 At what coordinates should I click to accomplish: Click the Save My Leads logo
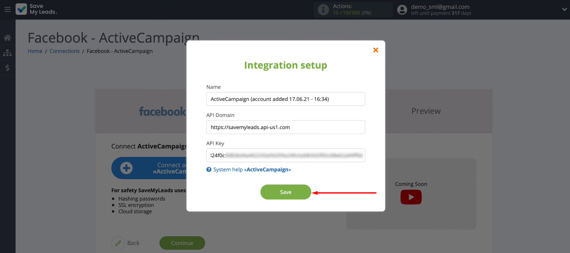(36, 9)
